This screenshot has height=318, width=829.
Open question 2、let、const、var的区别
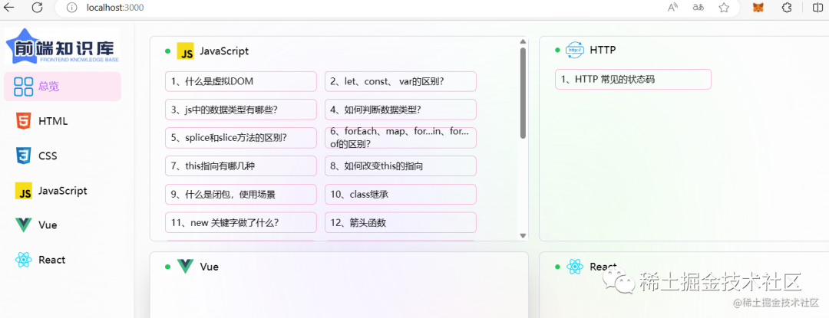click(401, 82)
